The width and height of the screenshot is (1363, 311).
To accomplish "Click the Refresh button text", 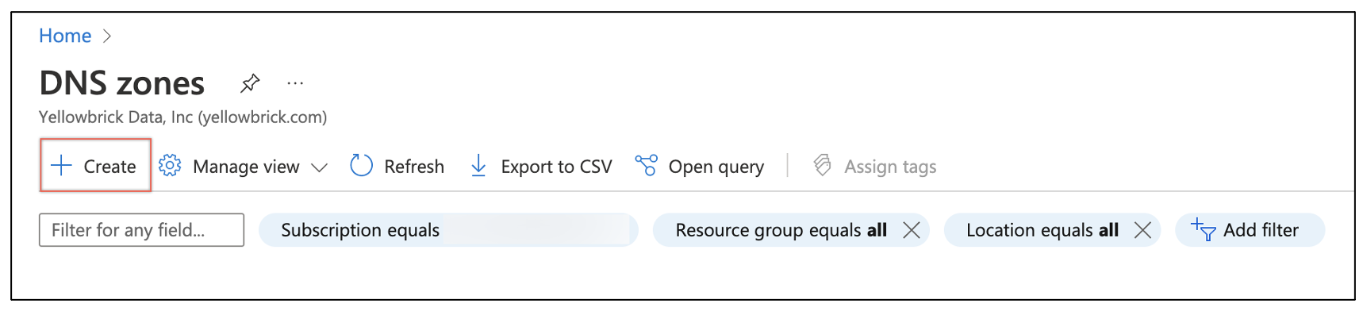I will [414, 167].
